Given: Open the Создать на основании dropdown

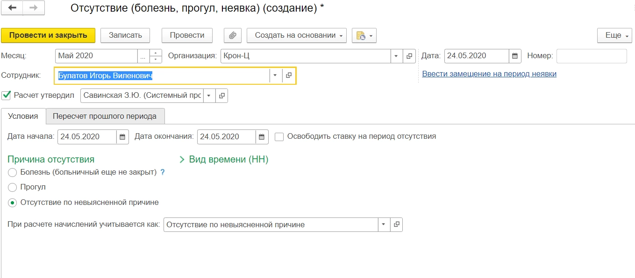Looking at the screenshot, I should (x=296, y=35).
